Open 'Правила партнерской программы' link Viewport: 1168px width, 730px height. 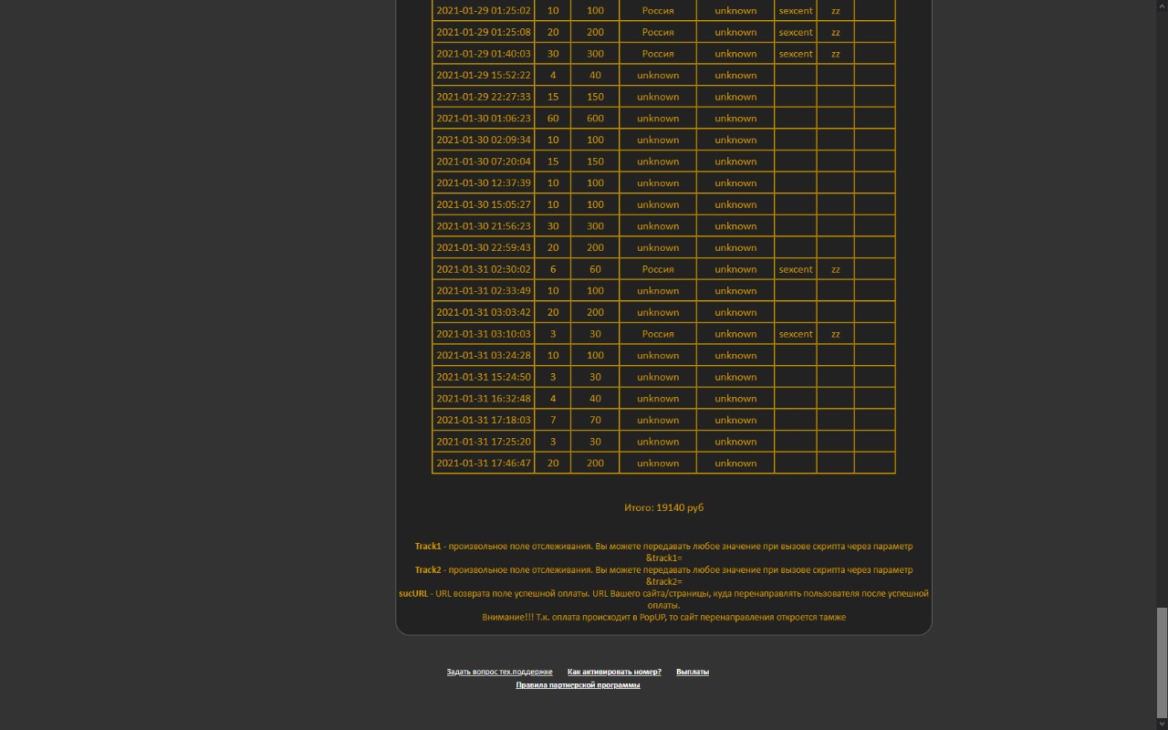(578, 685)
